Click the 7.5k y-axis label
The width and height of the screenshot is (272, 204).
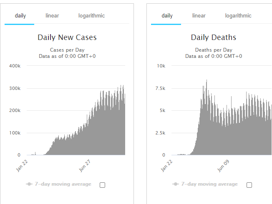160,88
